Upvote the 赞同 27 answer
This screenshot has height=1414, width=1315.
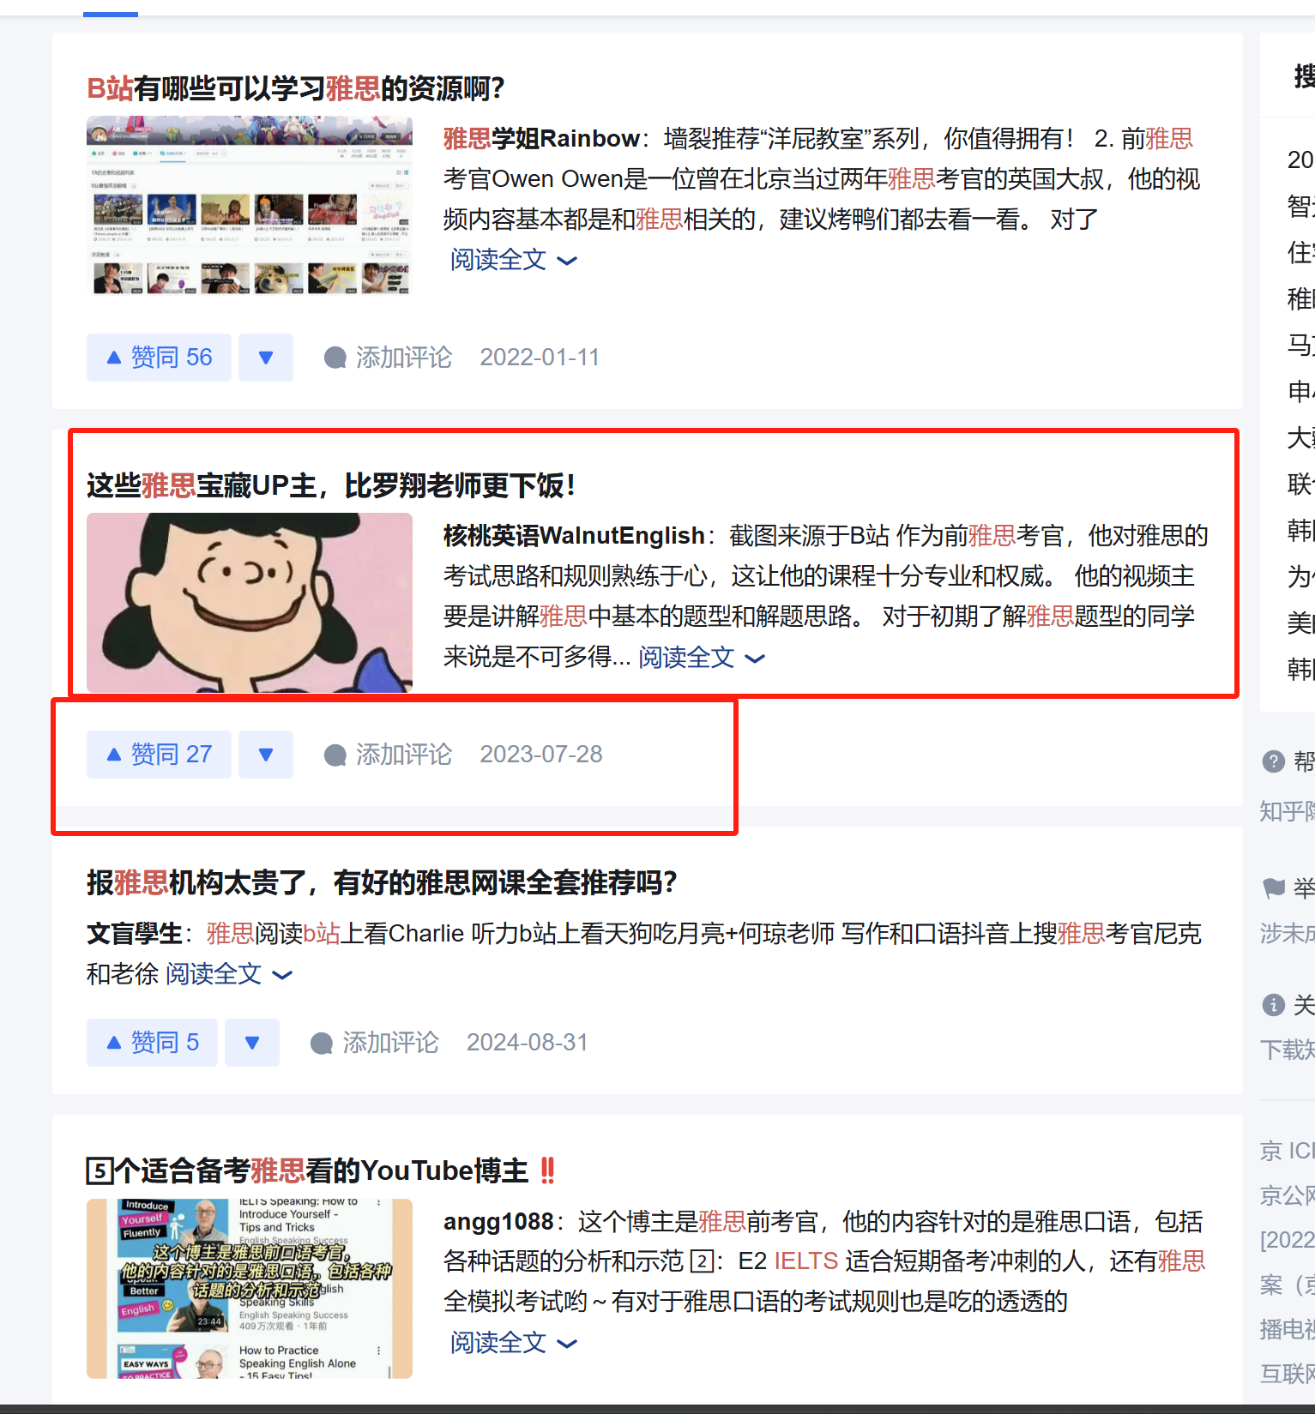(x=159, y=755)
